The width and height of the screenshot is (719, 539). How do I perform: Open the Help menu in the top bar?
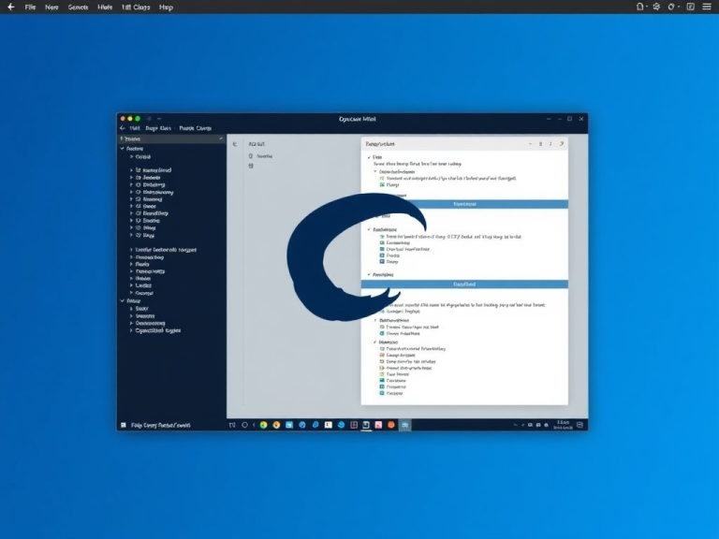pyautogui.click(x=166, y=7)
